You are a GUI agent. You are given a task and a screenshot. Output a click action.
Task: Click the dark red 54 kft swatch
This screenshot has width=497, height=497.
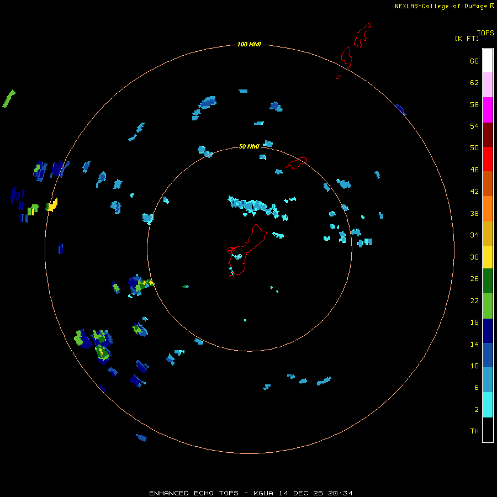tap(488, 135)
